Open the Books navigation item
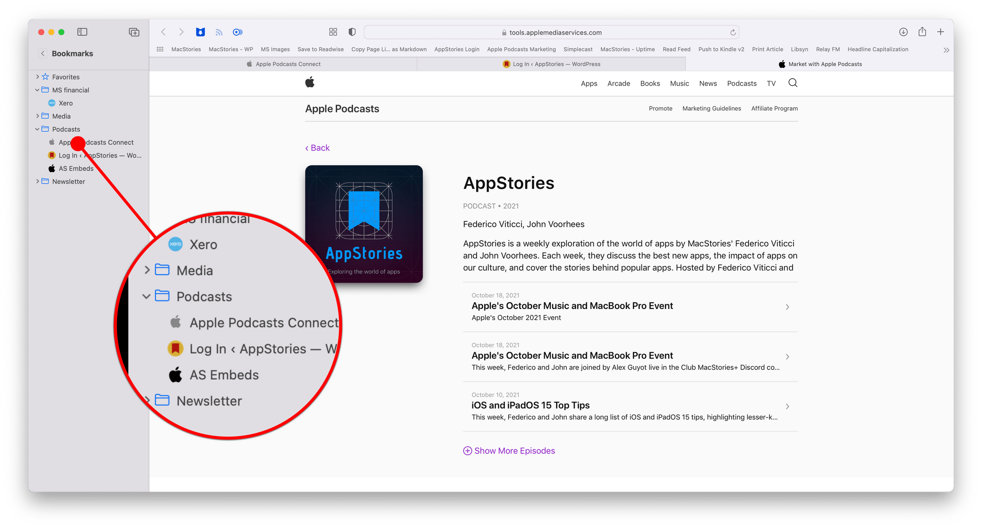Screen dimensions: 982x529 pyautogui.click(x=650, y=83)
